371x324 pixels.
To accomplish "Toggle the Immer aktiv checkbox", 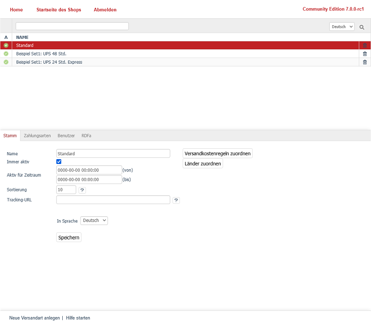I will (59, 162).
